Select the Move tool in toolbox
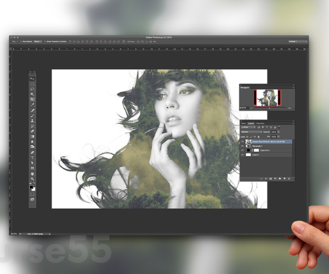Image resolution: width=329 pixels, height=274 pixels. [x=32, y=78]
